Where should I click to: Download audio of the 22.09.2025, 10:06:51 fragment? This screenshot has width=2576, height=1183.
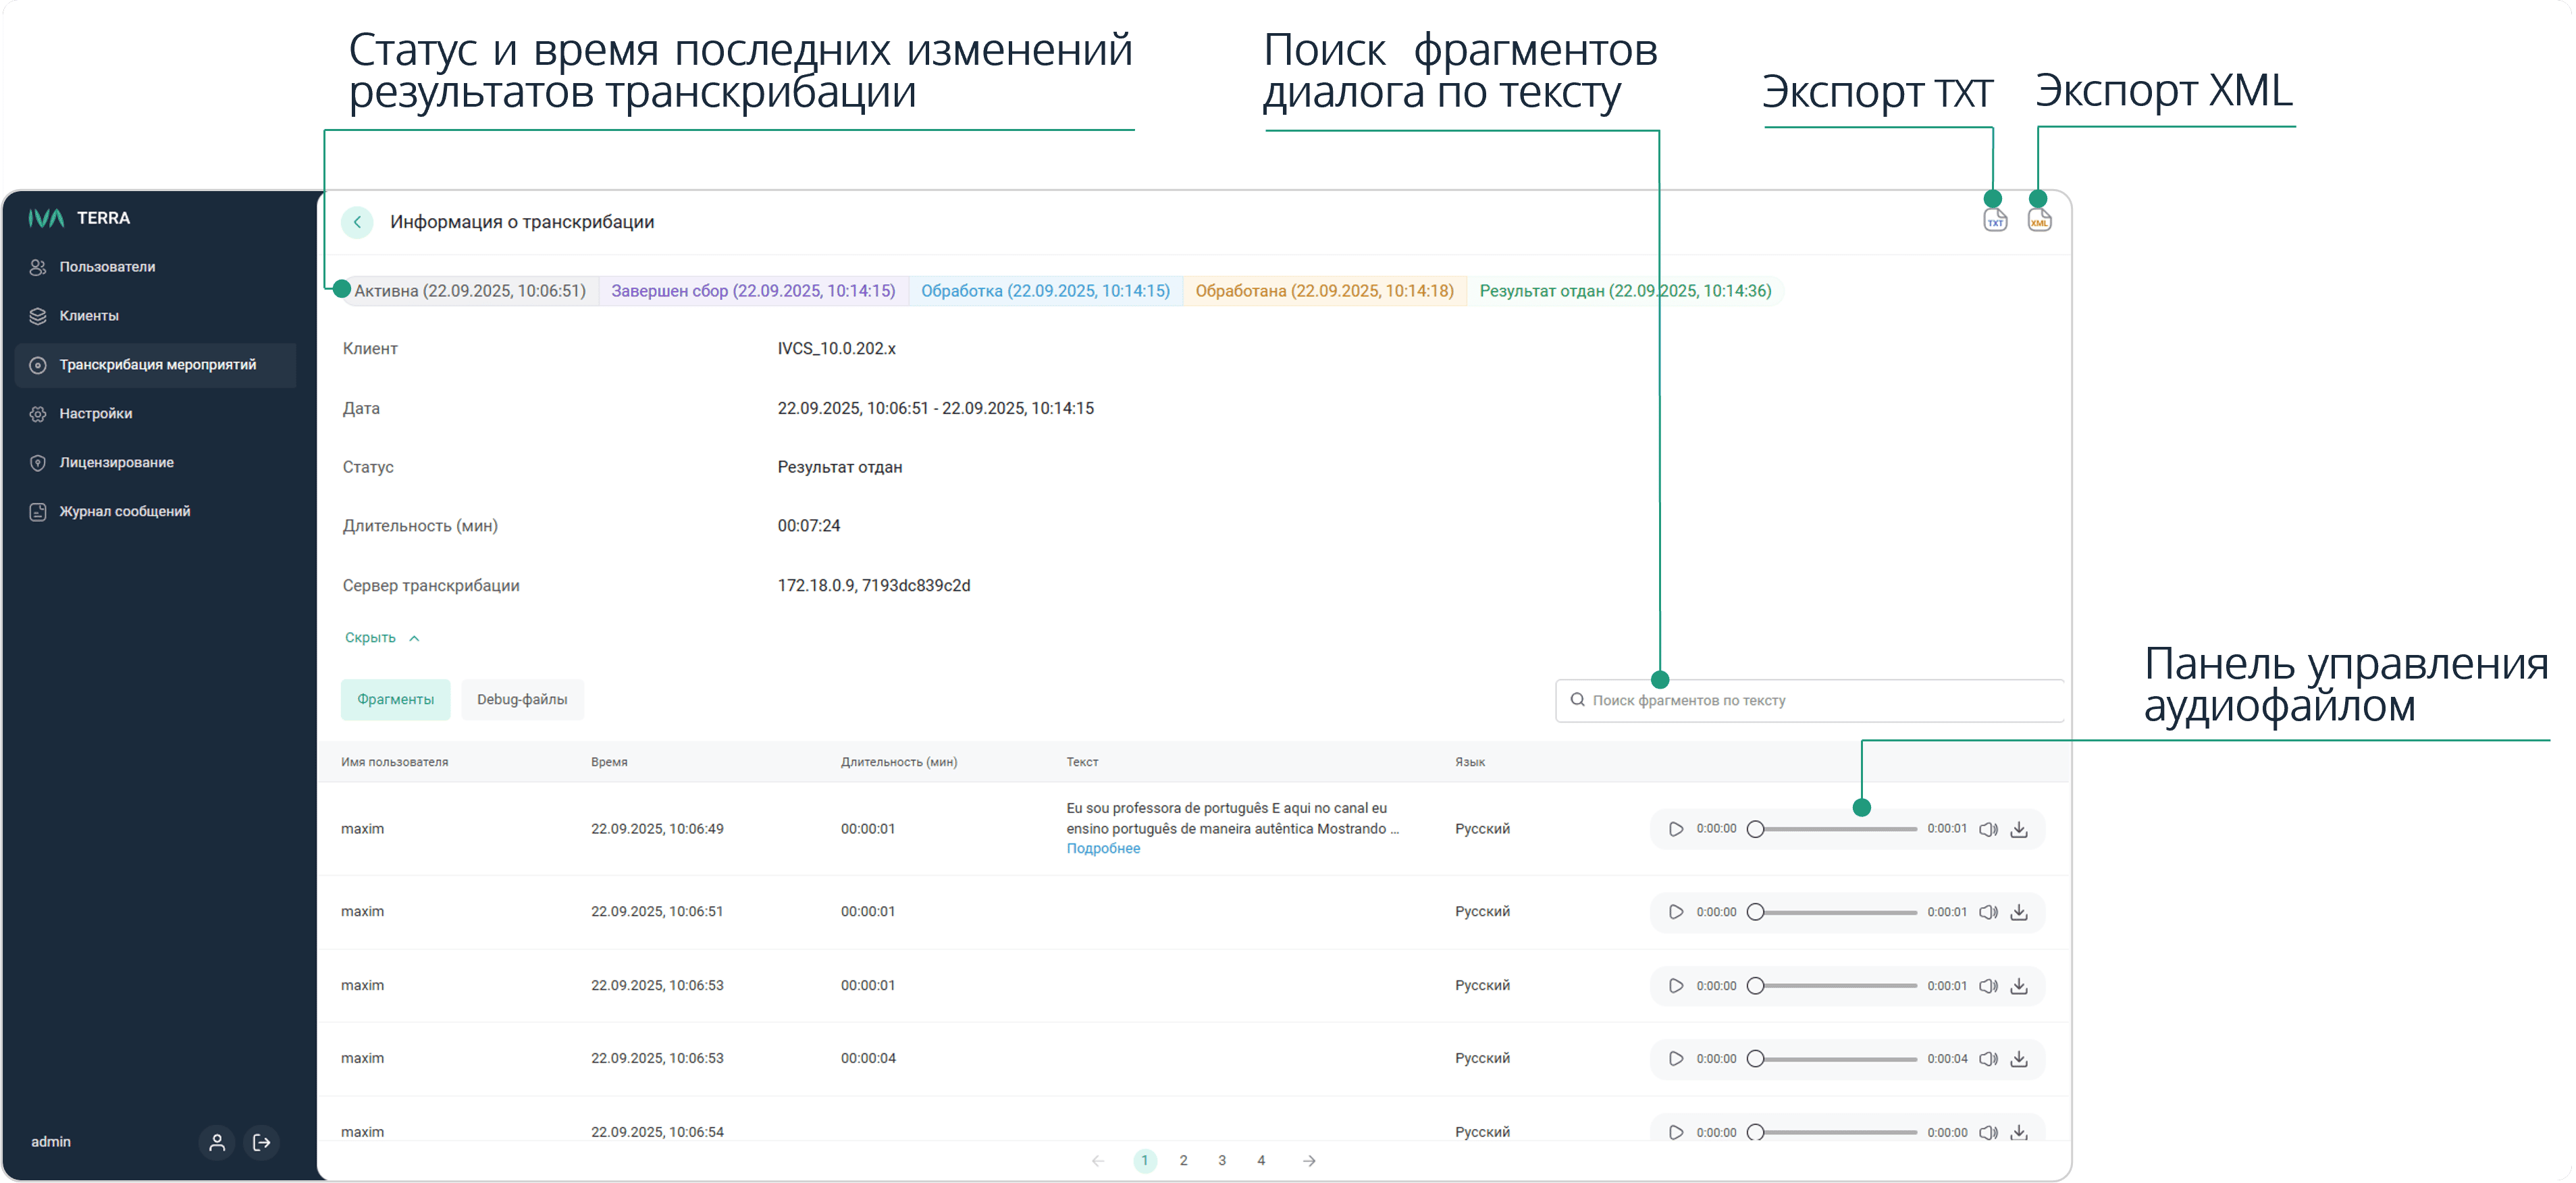tap(2019, 912)
